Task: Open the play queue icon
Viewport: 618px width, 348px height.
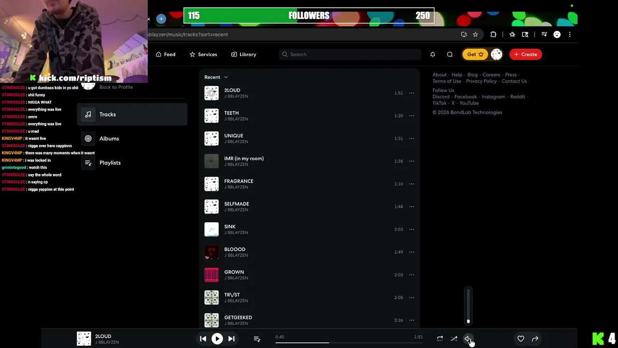Action: click(257, 339)
